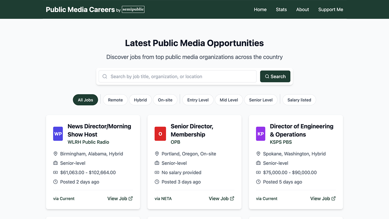Screen dimensions: 389x219
Task: Click the OPB square logo icon
Action: pyautogui.click(x=160, y=133)
